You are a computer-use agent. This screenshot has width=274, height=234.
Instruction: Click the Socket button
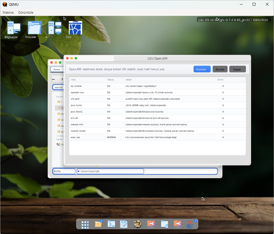pyautogui.click(x=220, y=69)
